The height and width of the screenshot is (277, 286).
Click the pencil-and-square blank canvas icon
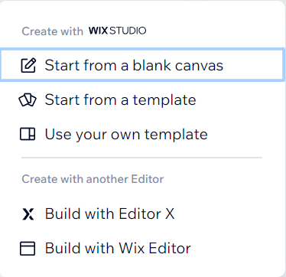point(28,65)
